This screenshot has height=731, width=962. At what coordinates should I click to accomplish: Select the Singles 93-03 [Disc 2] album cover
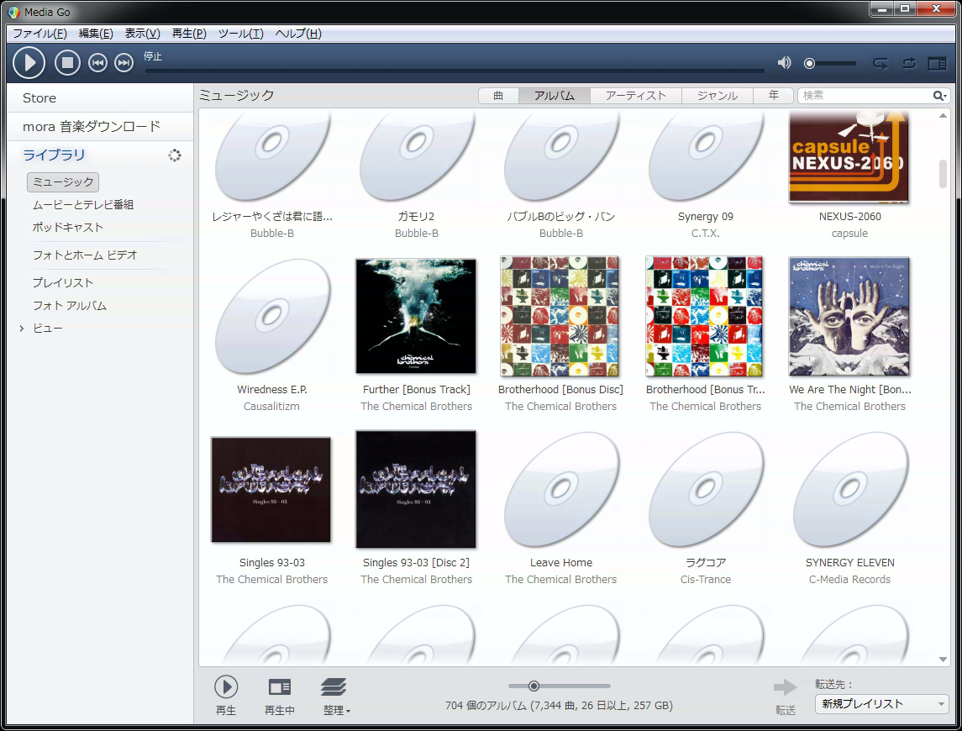tap(416, 489)
